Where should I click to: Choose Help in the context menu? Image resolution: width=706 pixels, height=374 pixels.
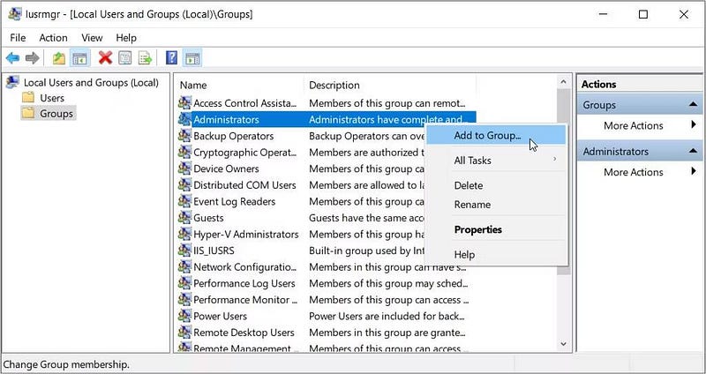(496, 255)
